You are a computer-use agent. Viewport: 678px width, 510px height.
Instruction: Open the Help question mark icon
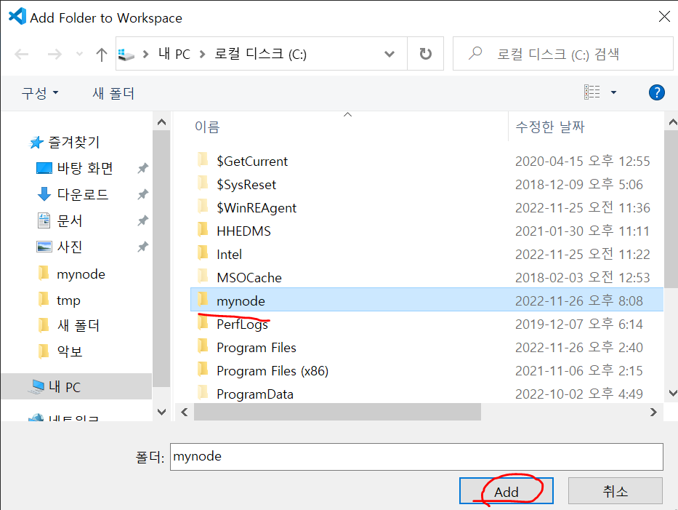click(657, 92)
